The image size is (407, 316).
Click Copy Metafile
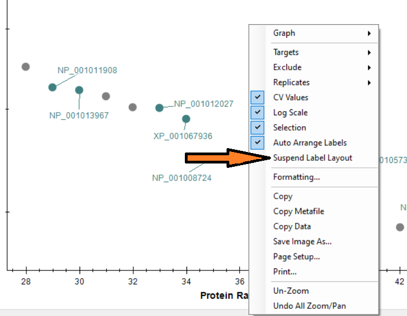pos(298,211)
